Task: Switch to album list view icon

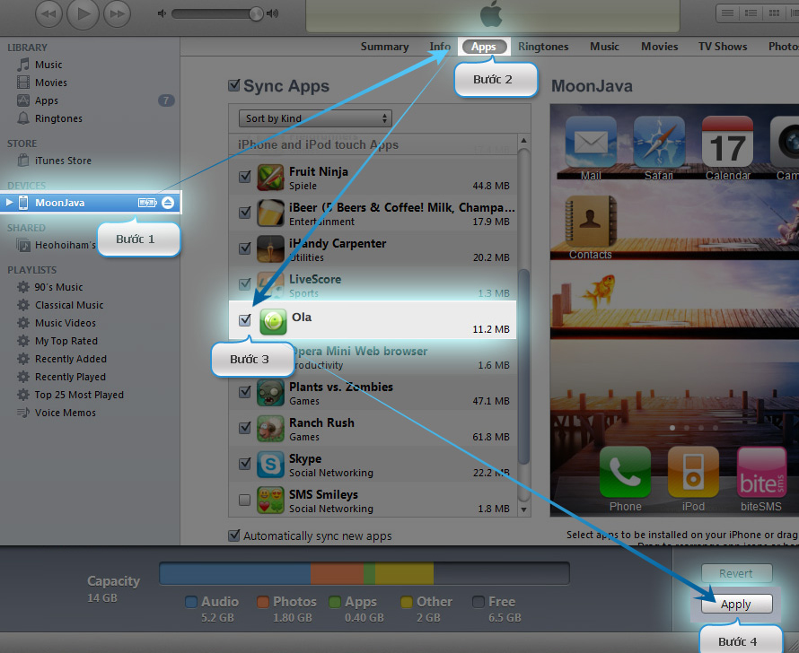Action: click(x=751, y=13)
